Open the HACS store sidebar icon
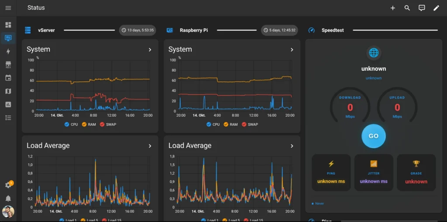This screenshot has width=447, height=222. 8,64
